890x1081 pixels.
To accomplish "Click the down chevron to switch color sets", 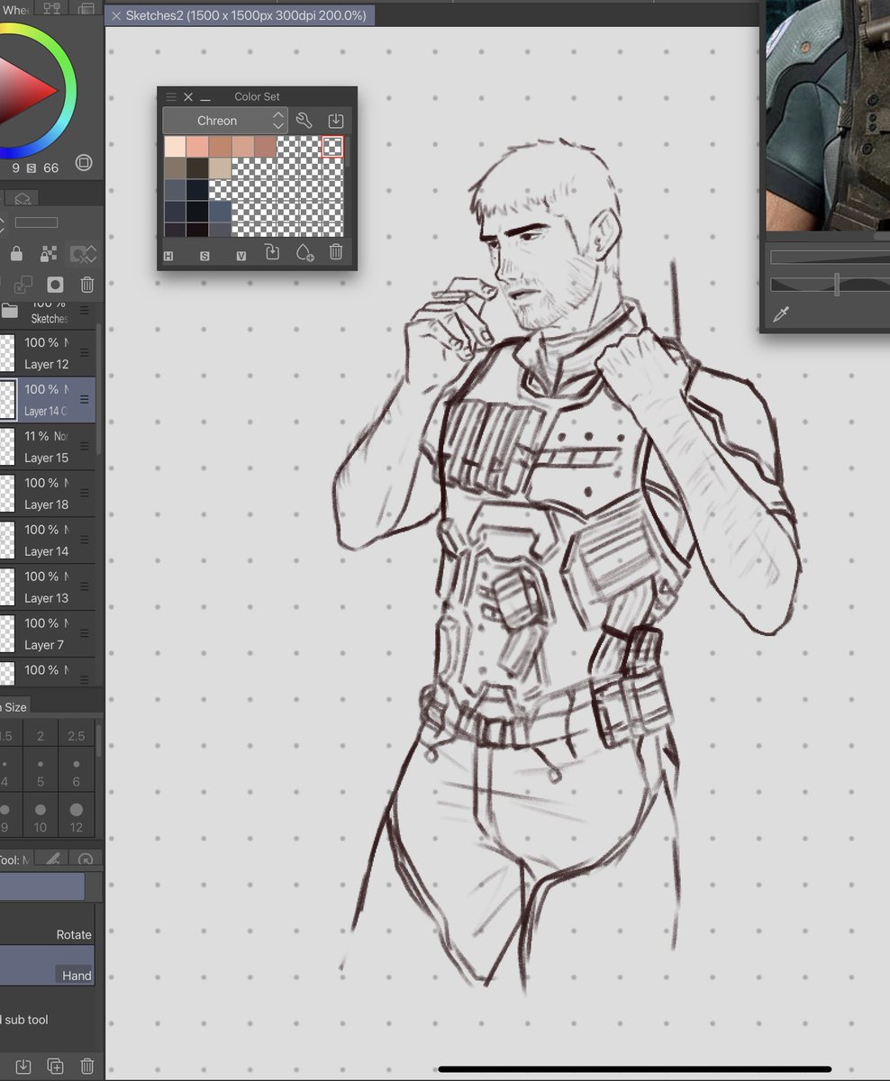I will [x=278, y=125].
